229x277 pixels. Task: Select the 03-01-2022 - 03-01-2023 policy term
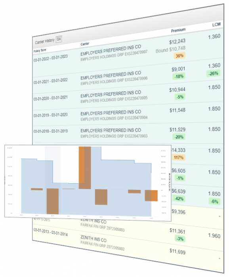[51, 58]
